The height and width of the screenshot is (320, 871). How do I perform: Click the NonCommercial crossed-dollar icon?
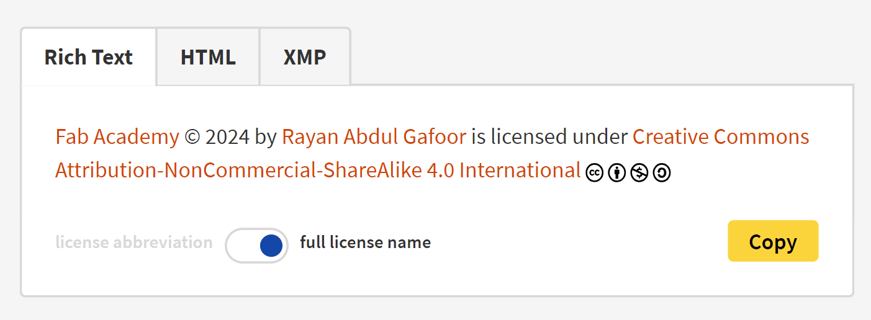tap(639, 174)
